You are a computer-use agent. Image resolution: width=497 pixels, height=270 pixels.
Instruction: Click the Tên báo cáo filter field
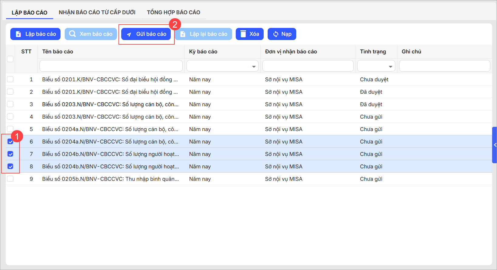[x=111, y=66]
